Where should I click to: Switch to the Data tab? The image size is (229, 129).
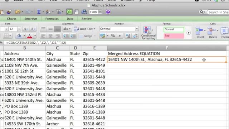pos(70,19)
